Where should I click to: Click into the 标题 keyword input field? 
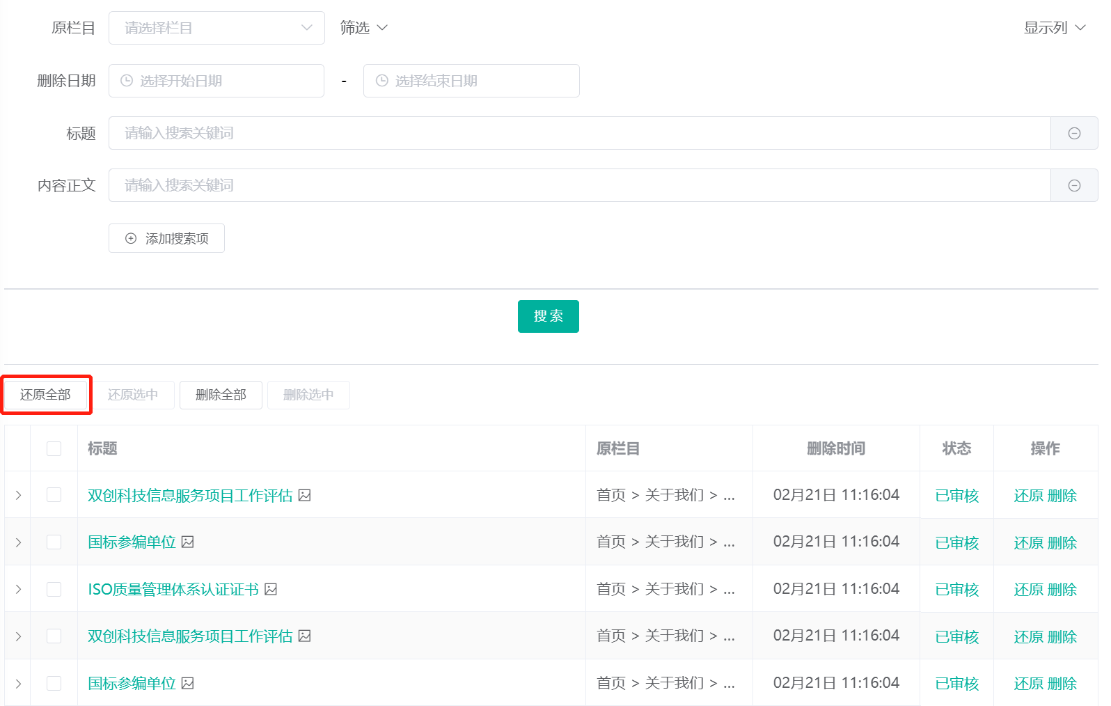(x=578, y=133)
